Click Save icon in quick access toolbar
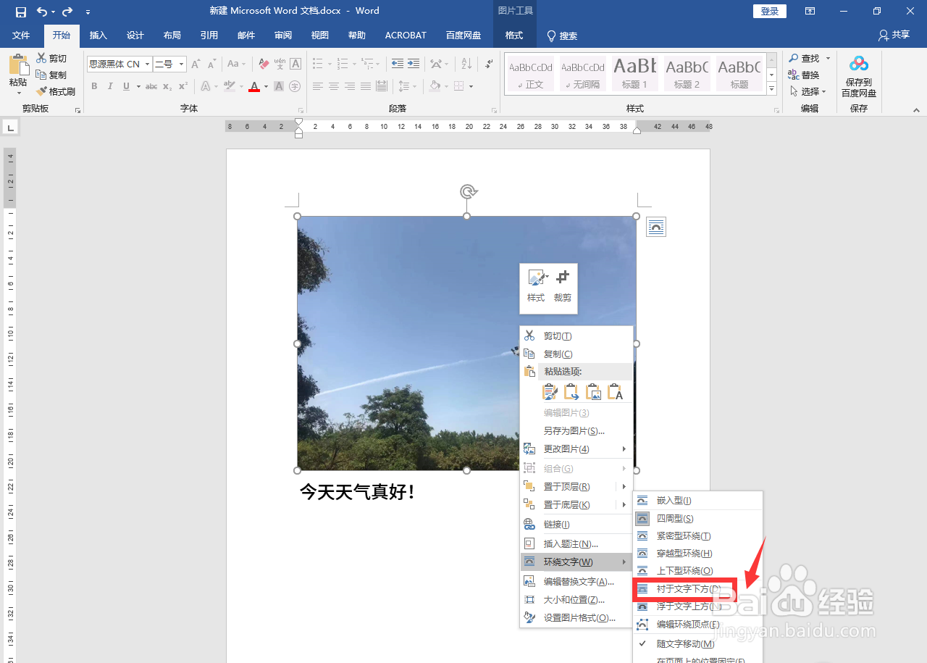This screenshot has width=927, height=663. (21, 12)
